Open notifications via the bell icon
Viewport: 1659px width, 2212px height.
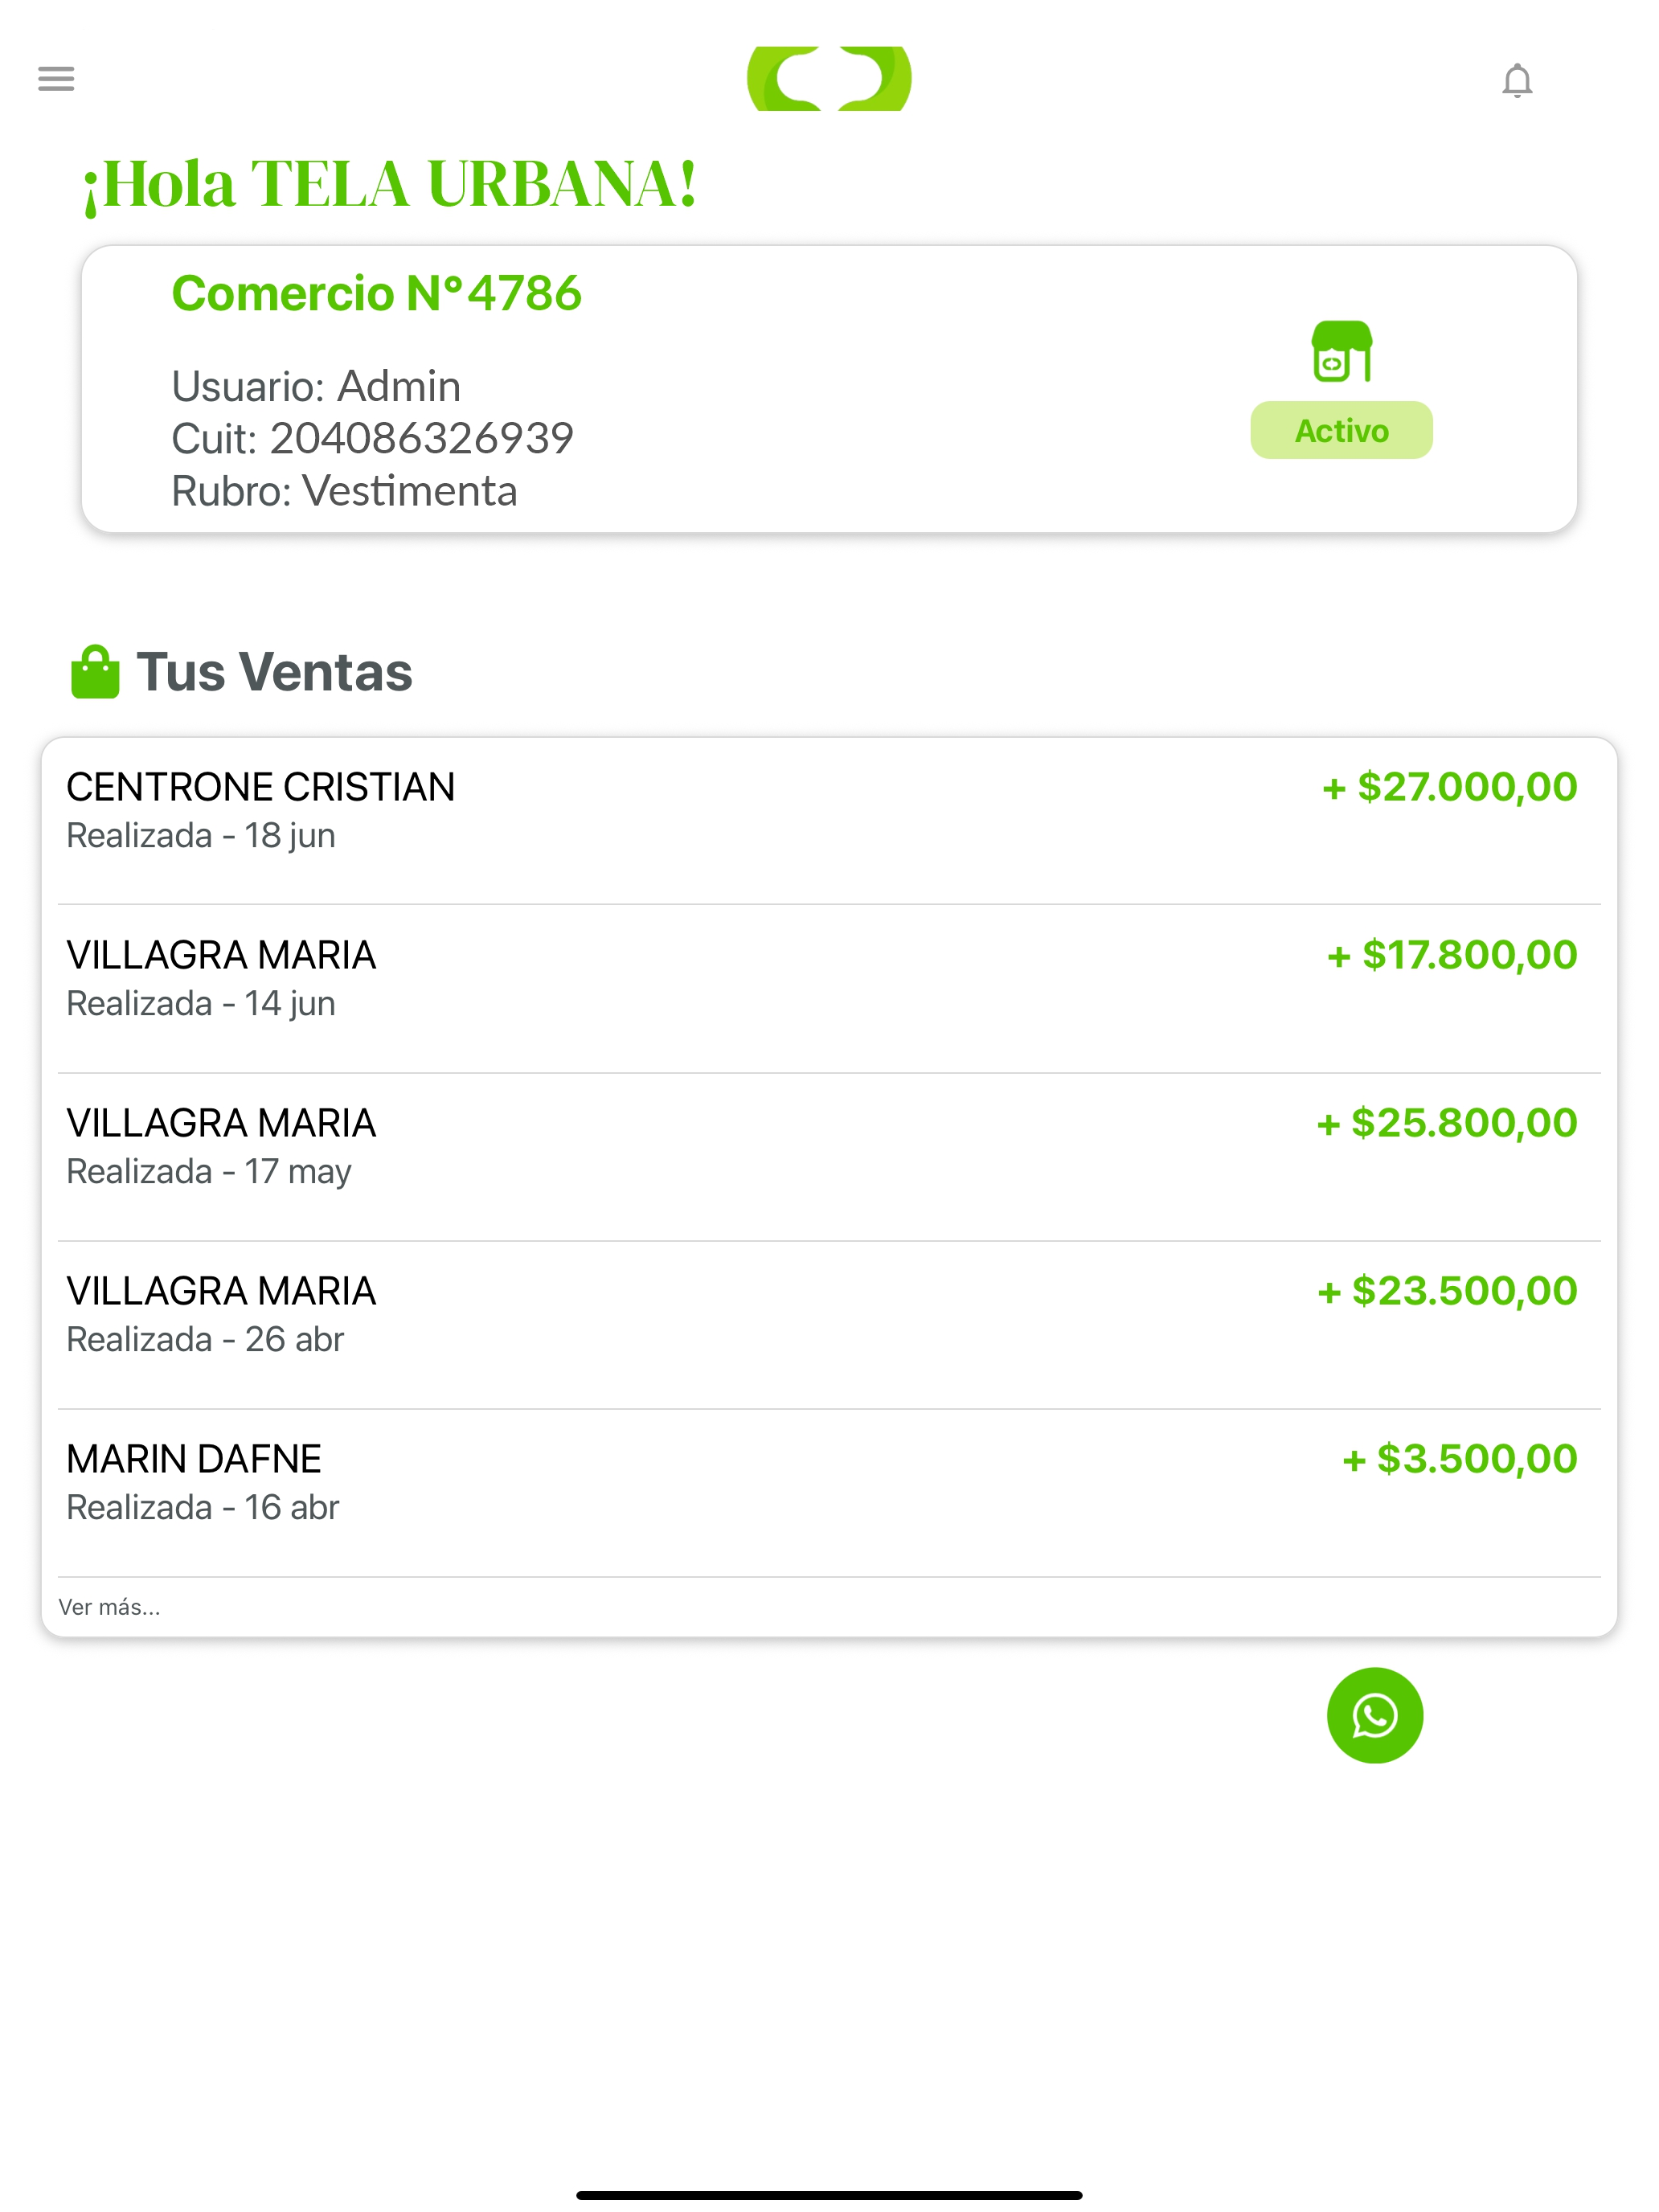tap(1516, 80)
